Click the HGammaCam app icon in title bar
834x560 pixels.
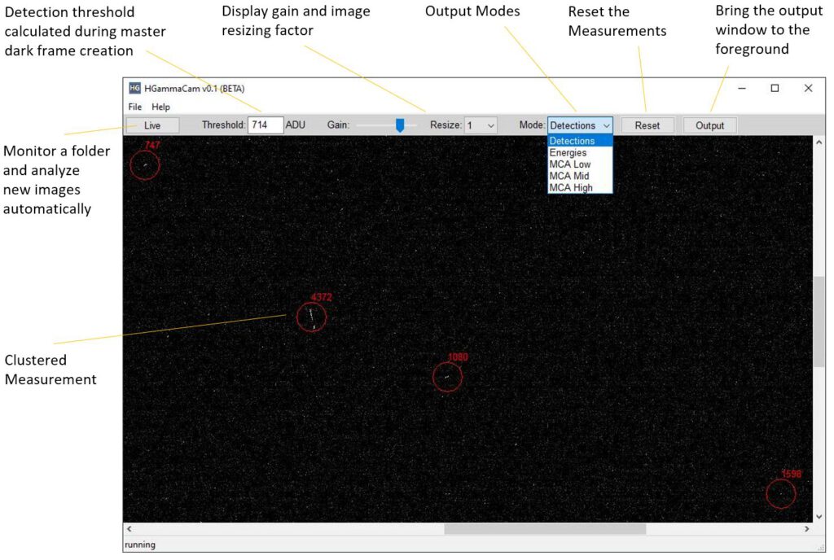(x=134, y=88)
